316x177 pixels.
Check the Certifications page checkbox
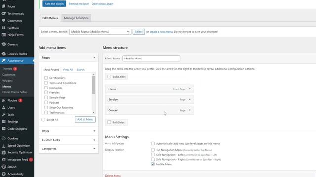click(x=46, y=78)
